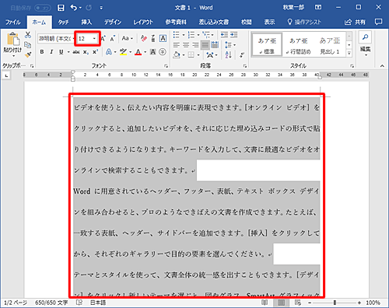Click the character shading A icon
The height and width of the screenshot is (308, 389).
[x=153, y=52]
